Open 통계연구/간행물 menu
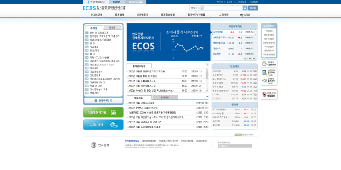341x170 pixels. pyautogui.click(x=196, y=15)
